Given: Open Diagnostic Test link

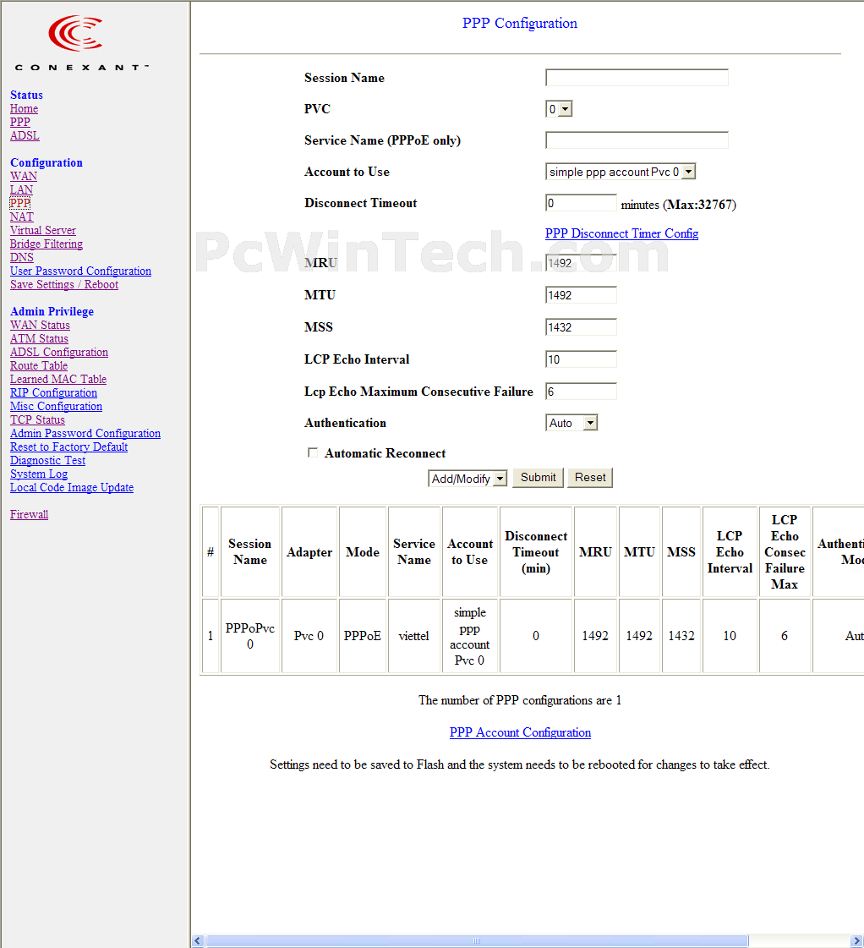Looking at the screenshot, I should [47, 461].
